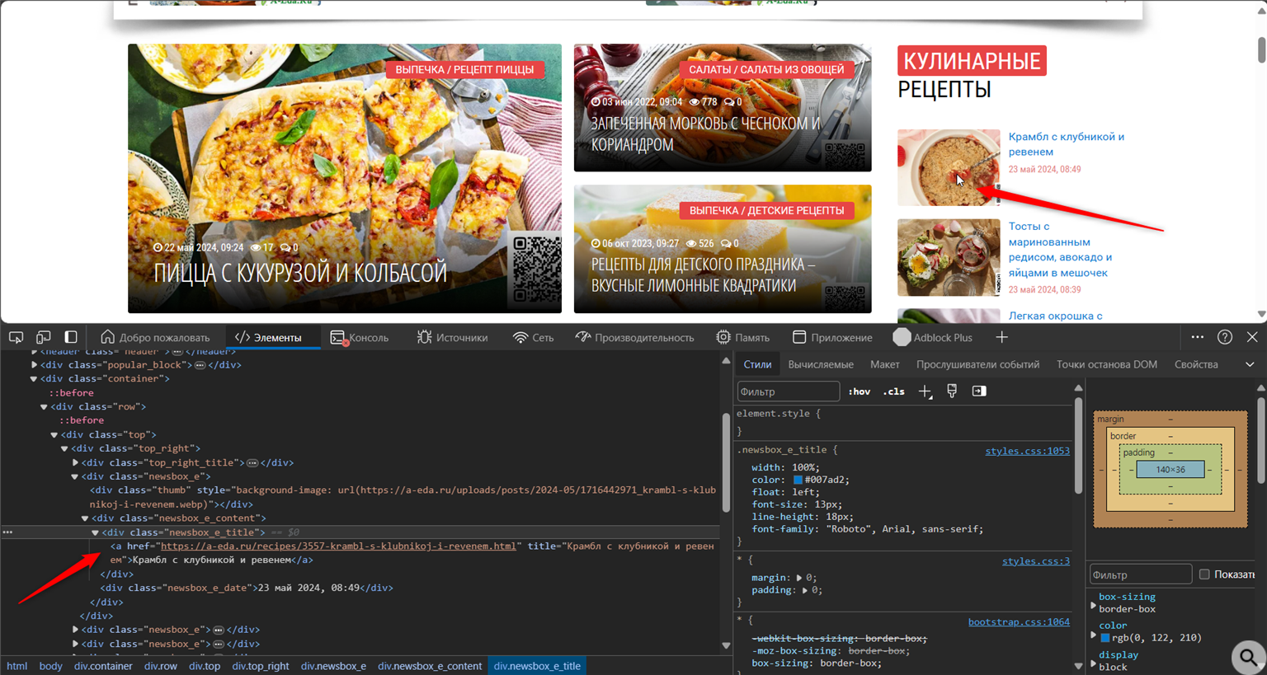Open the Приложение window icon tab
This screenshot has height=675, width=1267.
point(832,337)
